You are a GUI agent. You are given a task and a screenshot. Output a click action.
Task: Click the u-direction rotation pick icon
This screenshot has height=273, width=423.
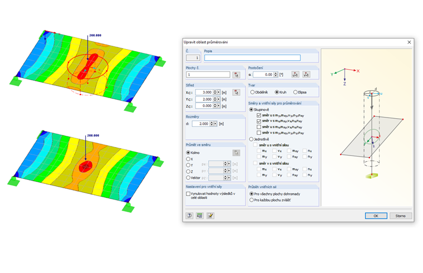[295, 75]
